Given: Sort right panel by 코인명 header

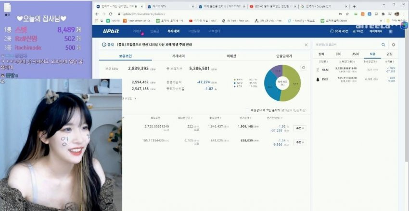Looking at the screenshot, I should [x=324, y=61].
